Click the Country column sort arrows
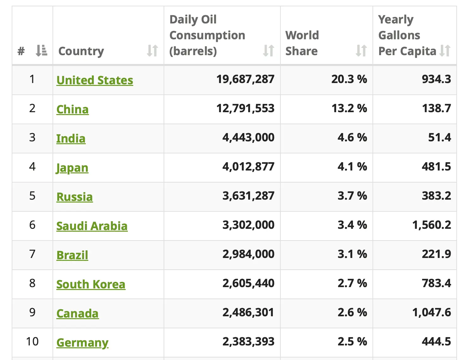Viewport: 476px width, 360px height. (153, 51)
